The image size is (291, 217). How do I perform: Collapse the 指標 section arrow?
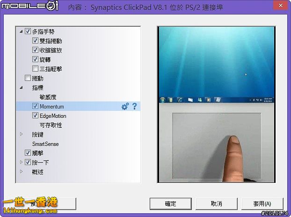pos(21,87)
